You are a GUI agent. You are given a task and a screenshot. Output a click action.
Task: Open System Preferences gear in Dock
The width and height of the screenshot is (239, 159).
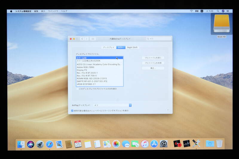click(x=164, y=144)
